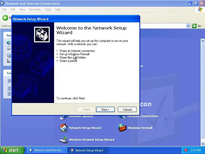
Task: Click the third Troubleshooters question mark icon
Action: tap(9, 93)
